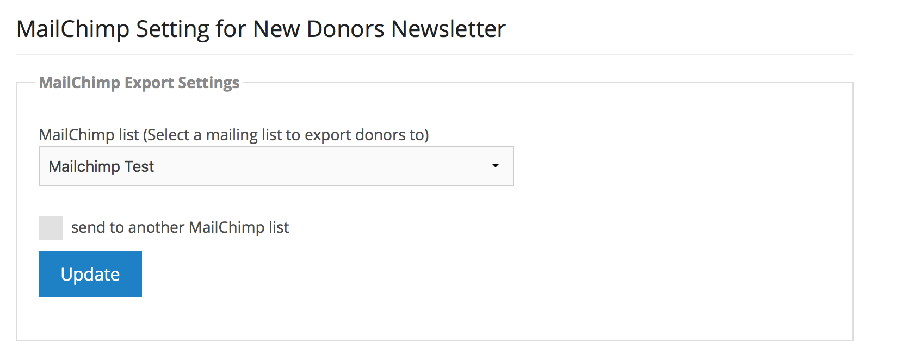Image resolution: width=909 pixels, height=361 pixels.
Task: Save the export settings with Update
Action: [90, 274]
